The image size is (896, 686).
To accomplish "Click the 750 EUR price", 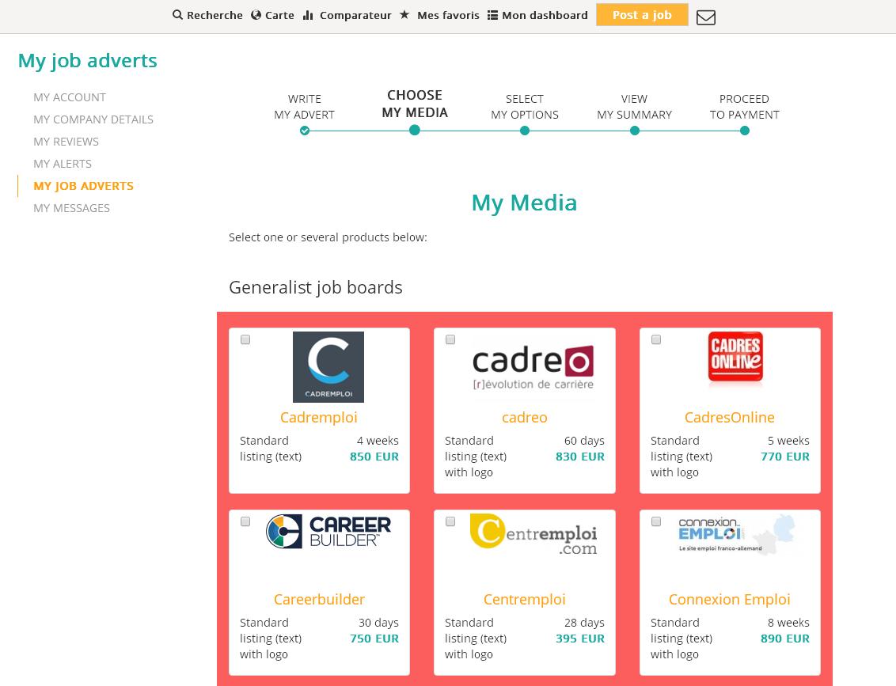I will point(374,639).
